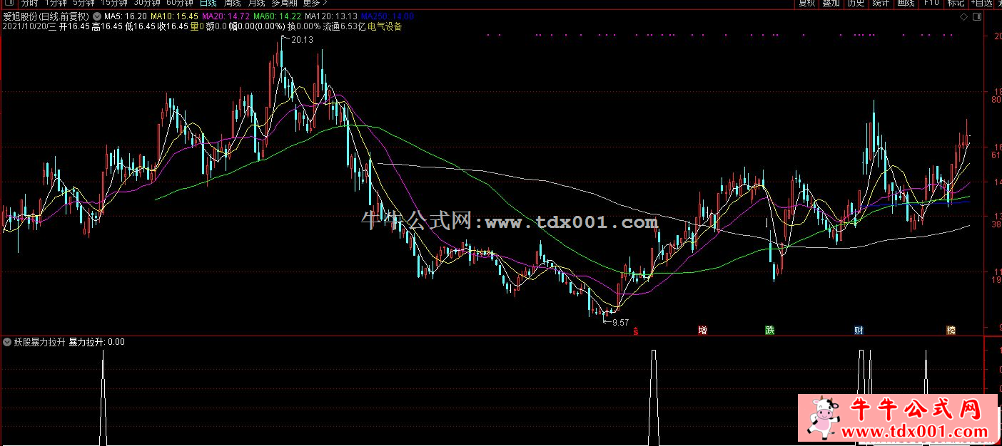Select the 日线 daily chart tab
Screen dimensions: 1002x446
[208, 3]
